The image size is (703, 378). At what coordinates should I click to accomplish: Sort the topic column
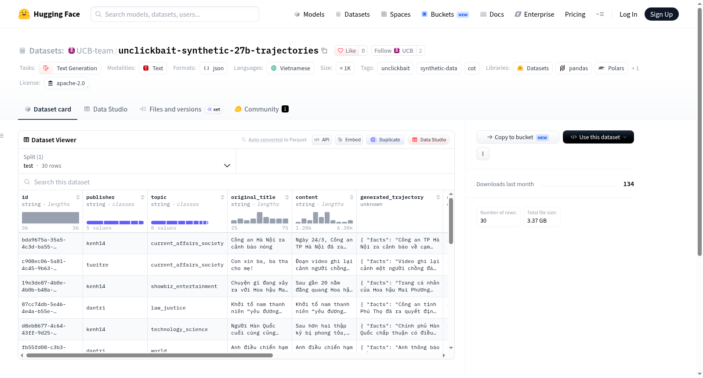[222, 197]
